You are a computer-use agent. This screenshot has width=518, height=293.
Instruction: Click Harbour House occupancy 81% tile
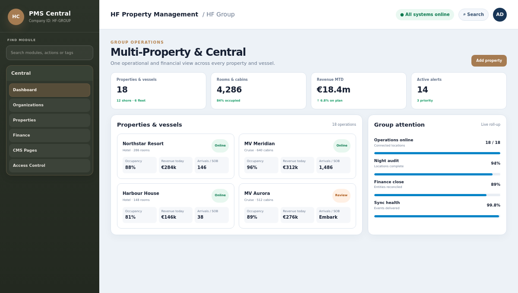click(139, 215)
